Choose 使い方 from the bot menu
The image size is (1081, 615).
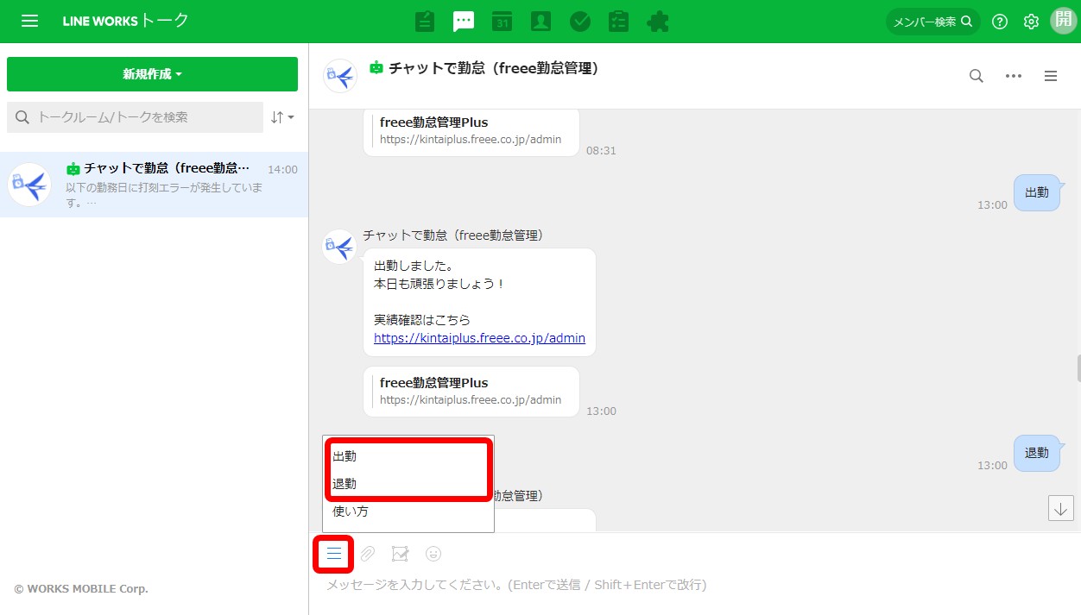point(408,511)
